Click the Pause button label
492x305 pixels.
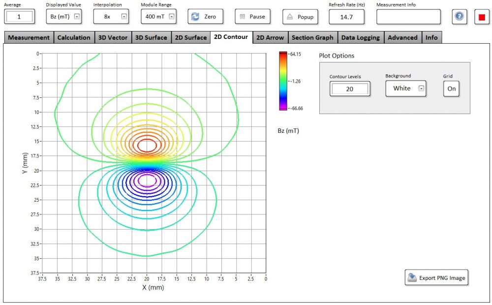tap(257, 17)
